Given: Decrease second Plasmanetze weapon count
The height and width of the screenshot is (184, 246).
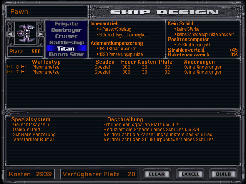Looking at the screenshot, I should (x=23, y=72).
